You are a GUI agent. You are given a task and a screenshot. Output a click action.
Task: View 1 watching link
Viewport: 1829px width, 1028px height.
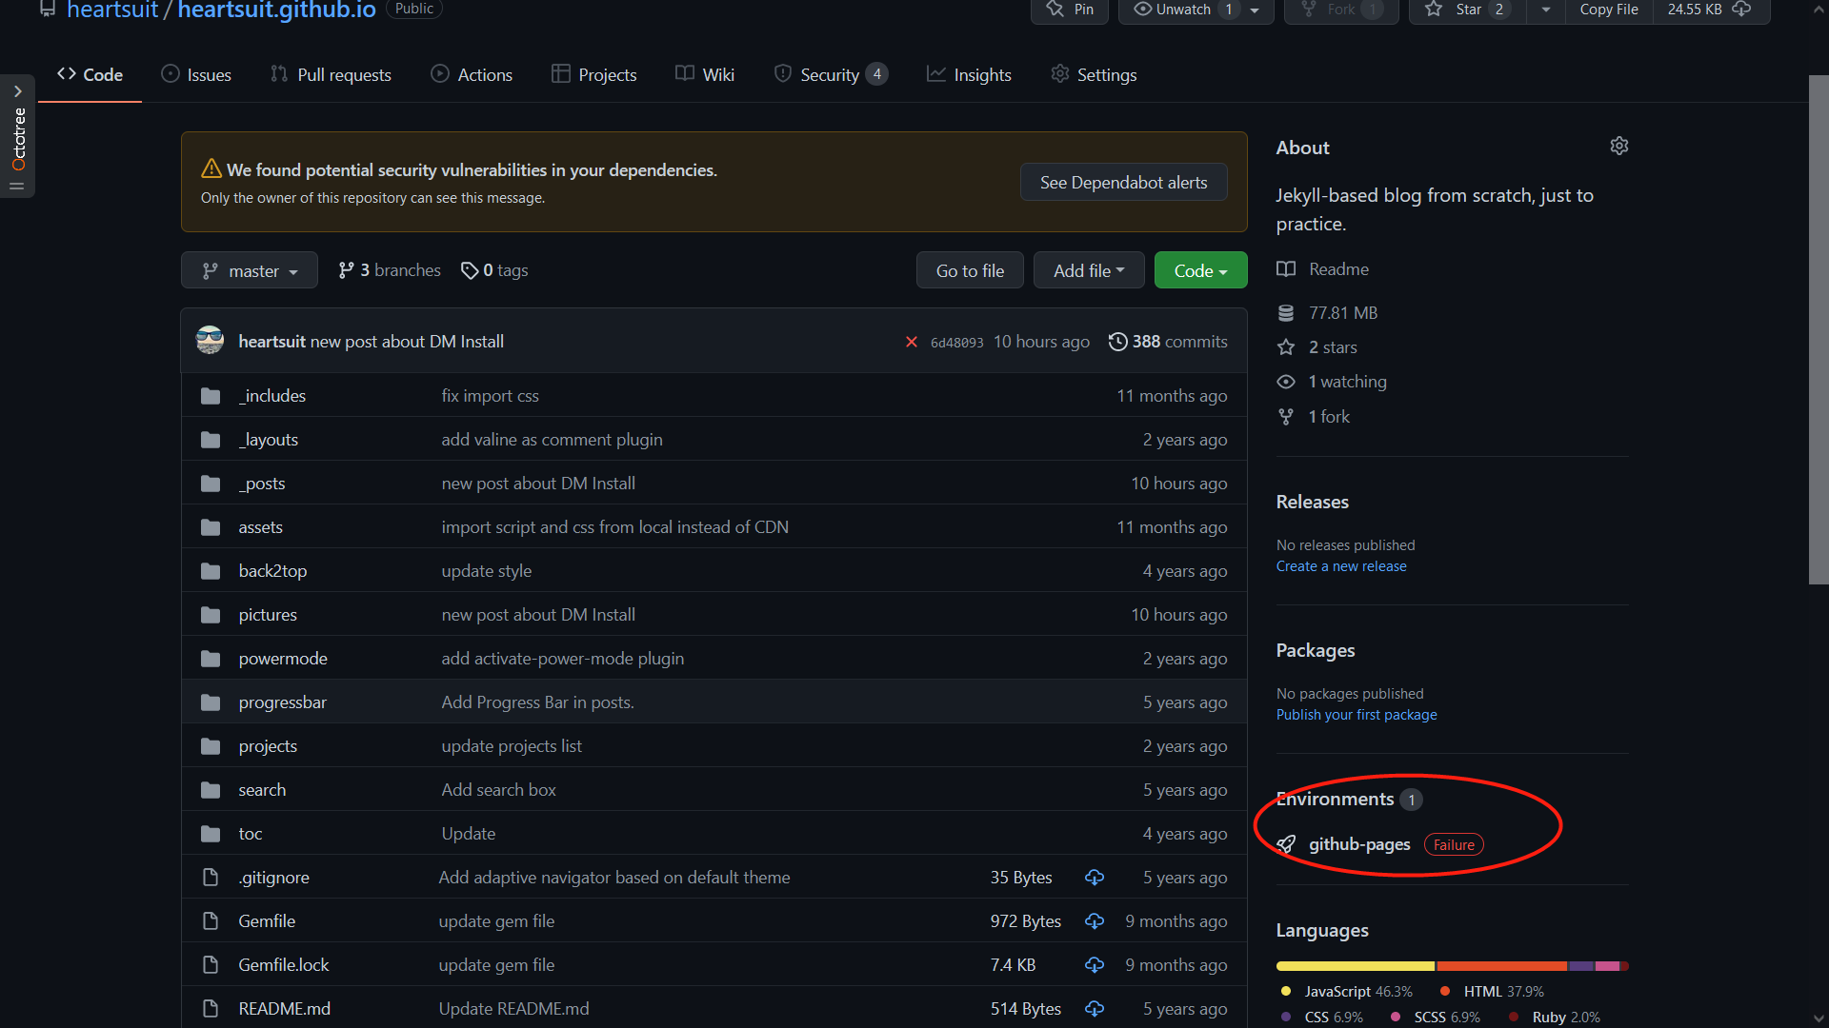tap(1332, 382)
